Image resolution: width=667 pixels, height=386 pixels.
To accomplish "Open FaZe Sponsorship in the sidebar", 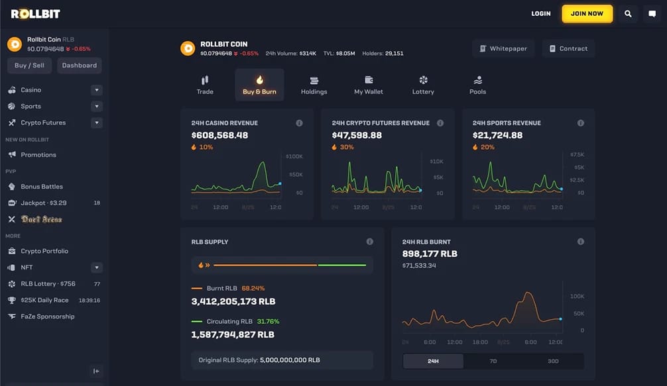I will pyautogui.click(x=48, y=316).
